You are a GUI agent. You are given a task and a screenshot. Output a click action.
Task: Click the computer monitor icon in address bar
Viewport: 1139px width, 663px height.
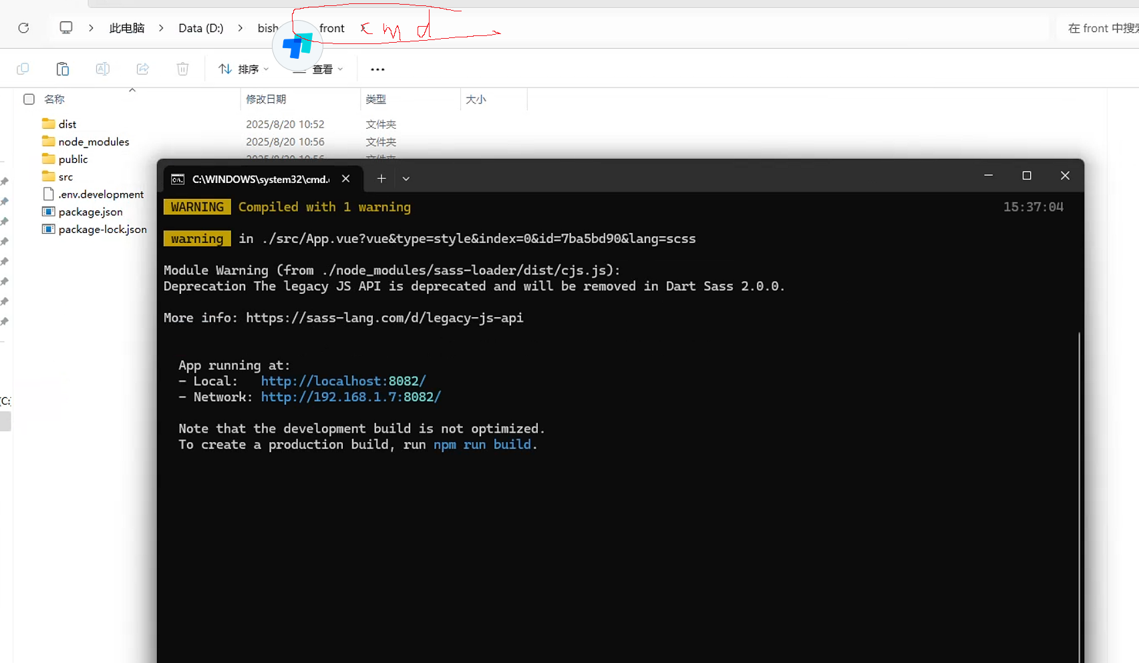coord(65,27)
